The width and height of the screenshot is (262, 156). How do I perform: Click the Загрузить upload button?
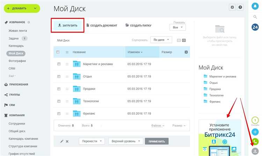(67, 26)
